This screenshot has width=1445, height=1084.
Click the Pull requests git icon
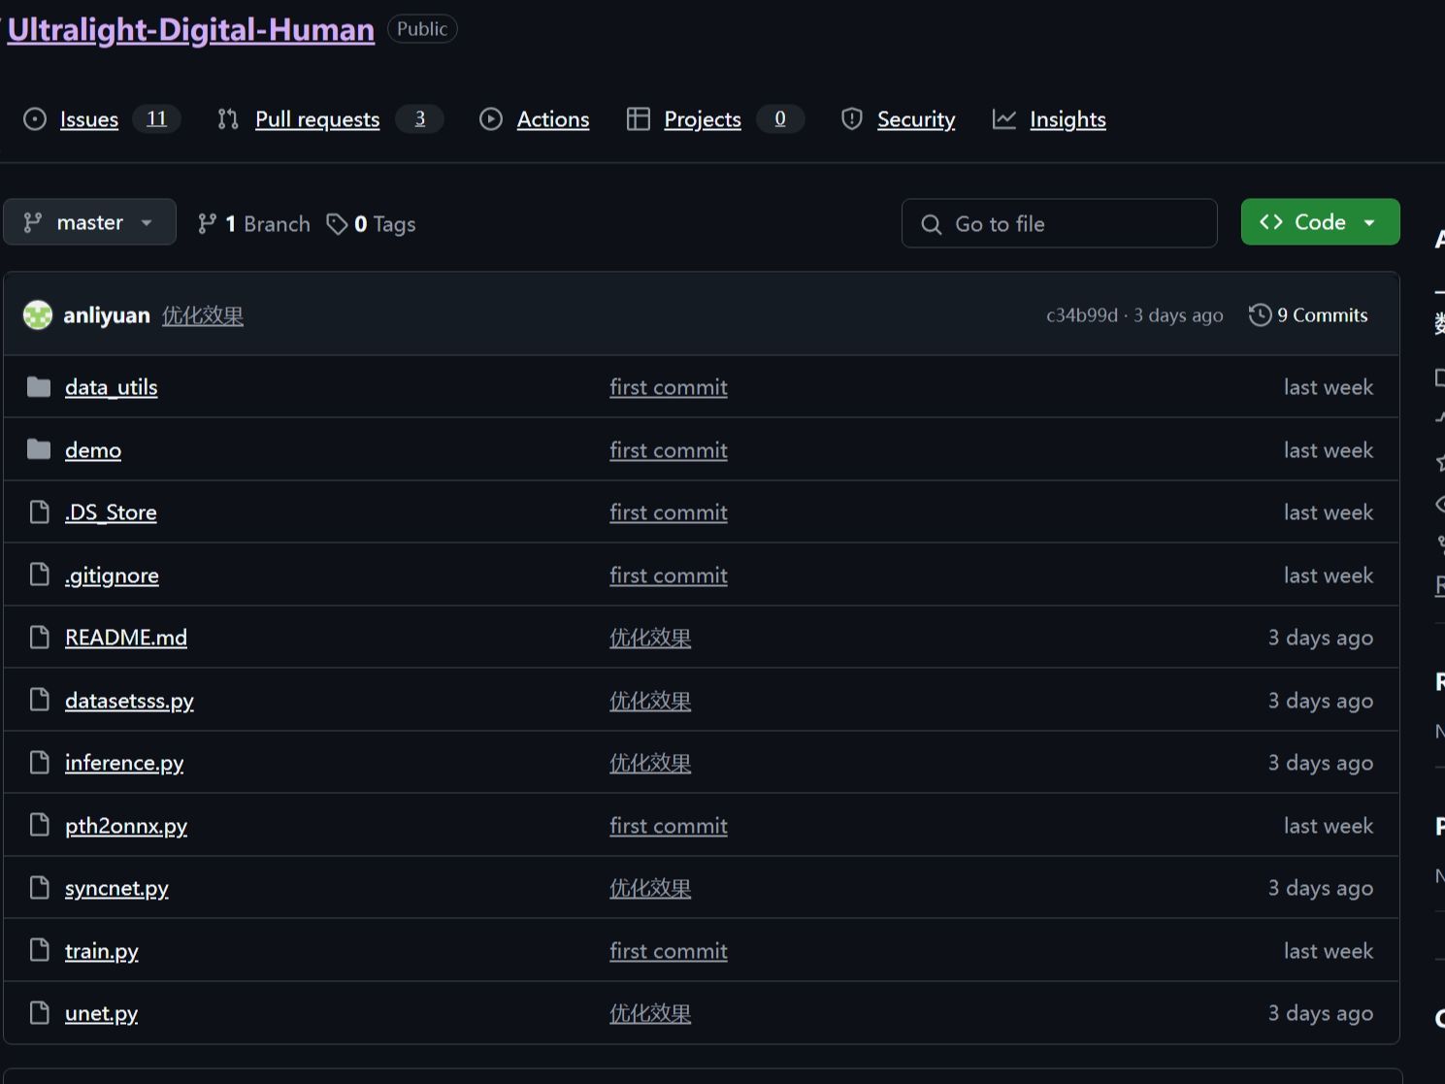pos(228,119)
